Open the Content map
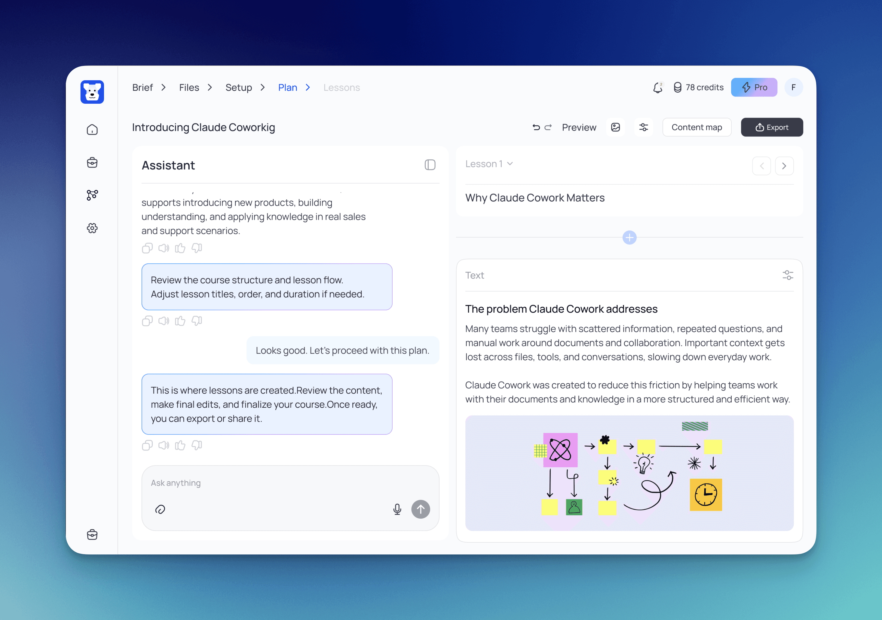The height and width of the screenshot is (620, 882). [x=697, y=127]
